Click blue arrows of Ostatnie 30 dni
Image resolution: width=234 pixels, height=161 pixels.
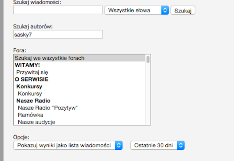181,145
